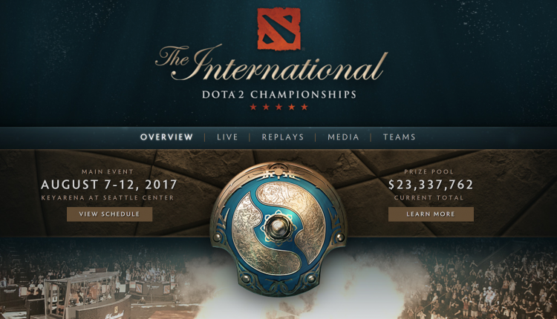Click the Aegis of Champions shield
557x319 pixels.
click(278, 228)
